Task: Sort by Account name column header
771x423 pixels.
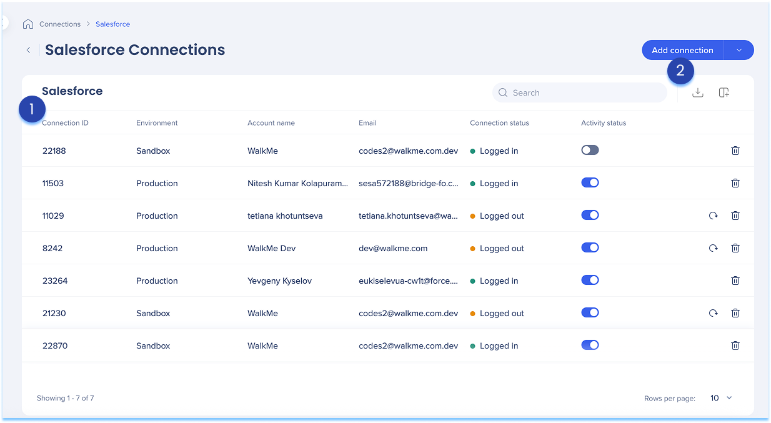Action: point(271,123)
